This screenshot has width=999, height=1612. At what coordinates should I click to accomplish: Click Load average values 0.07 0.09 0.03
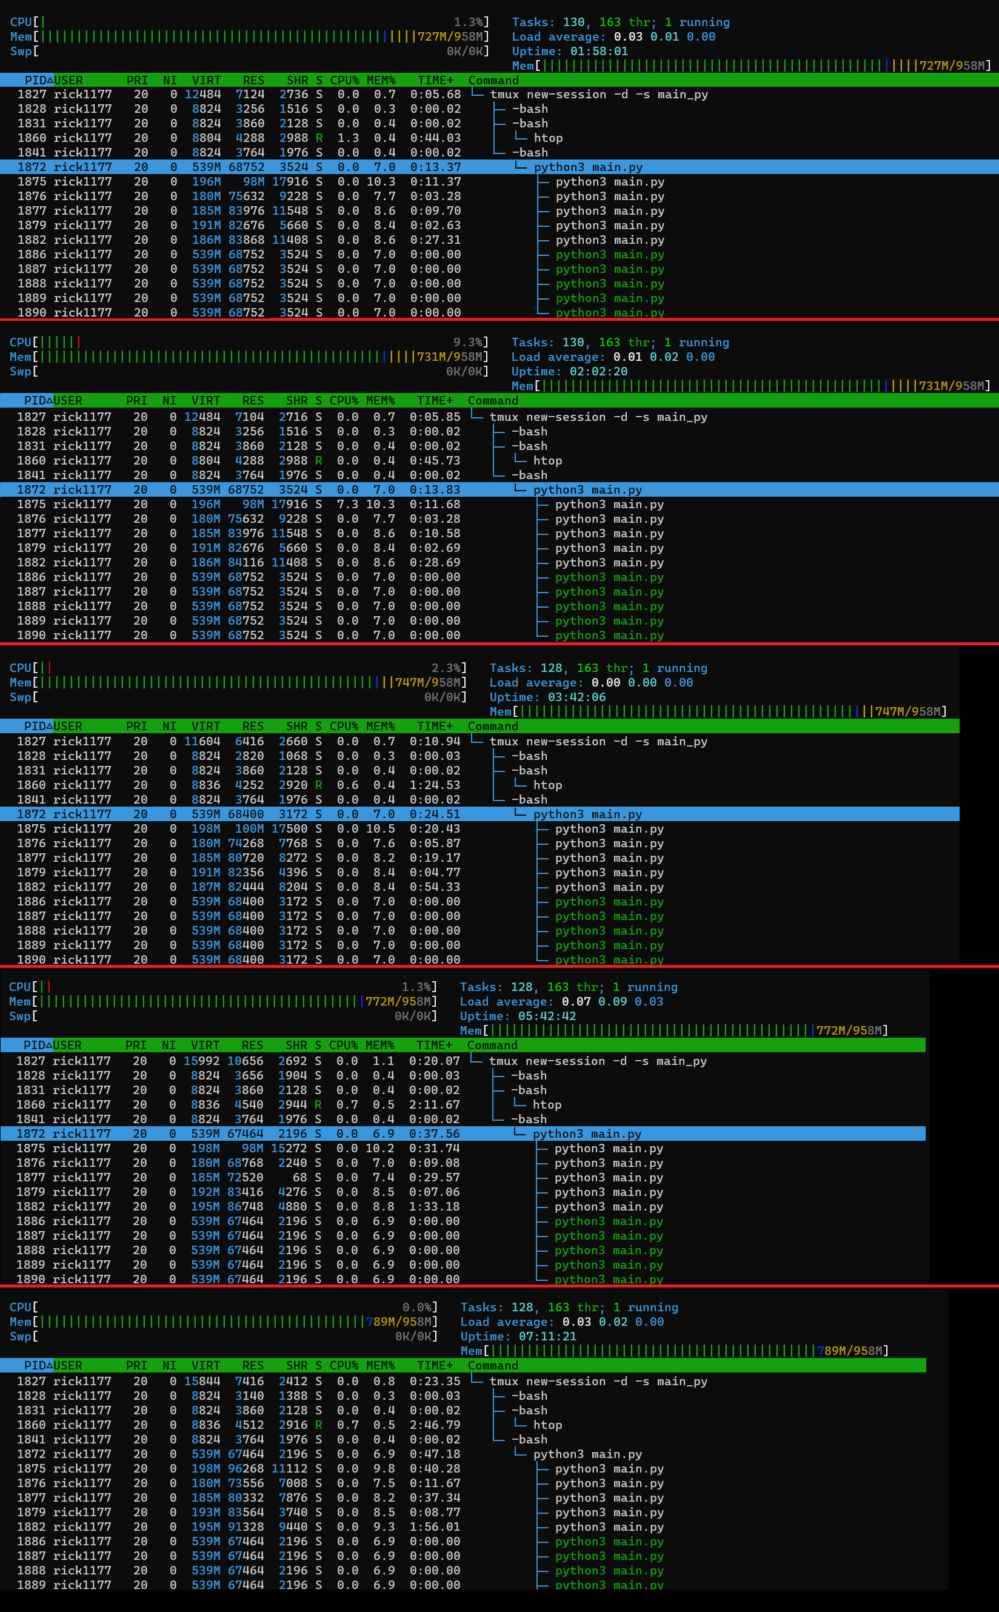click(612, 1002)
